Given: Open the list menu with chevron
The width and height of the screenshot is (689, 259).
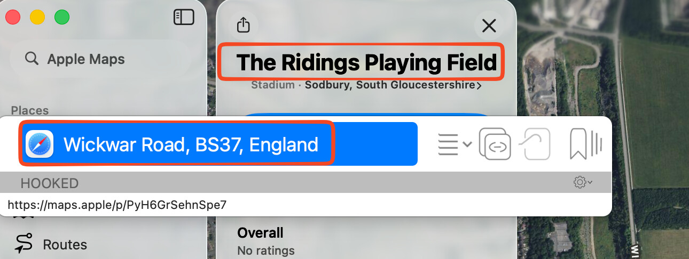Looking at the screenshot, I should coord(455,144).
